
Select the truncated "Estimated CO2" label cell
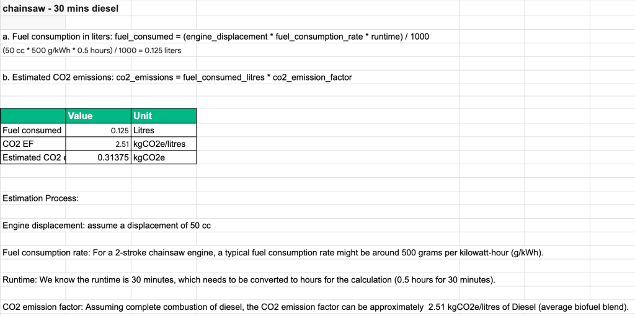(33, 157)
